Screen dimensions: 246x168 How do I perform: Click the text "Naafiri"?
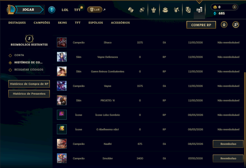(108, 144)
